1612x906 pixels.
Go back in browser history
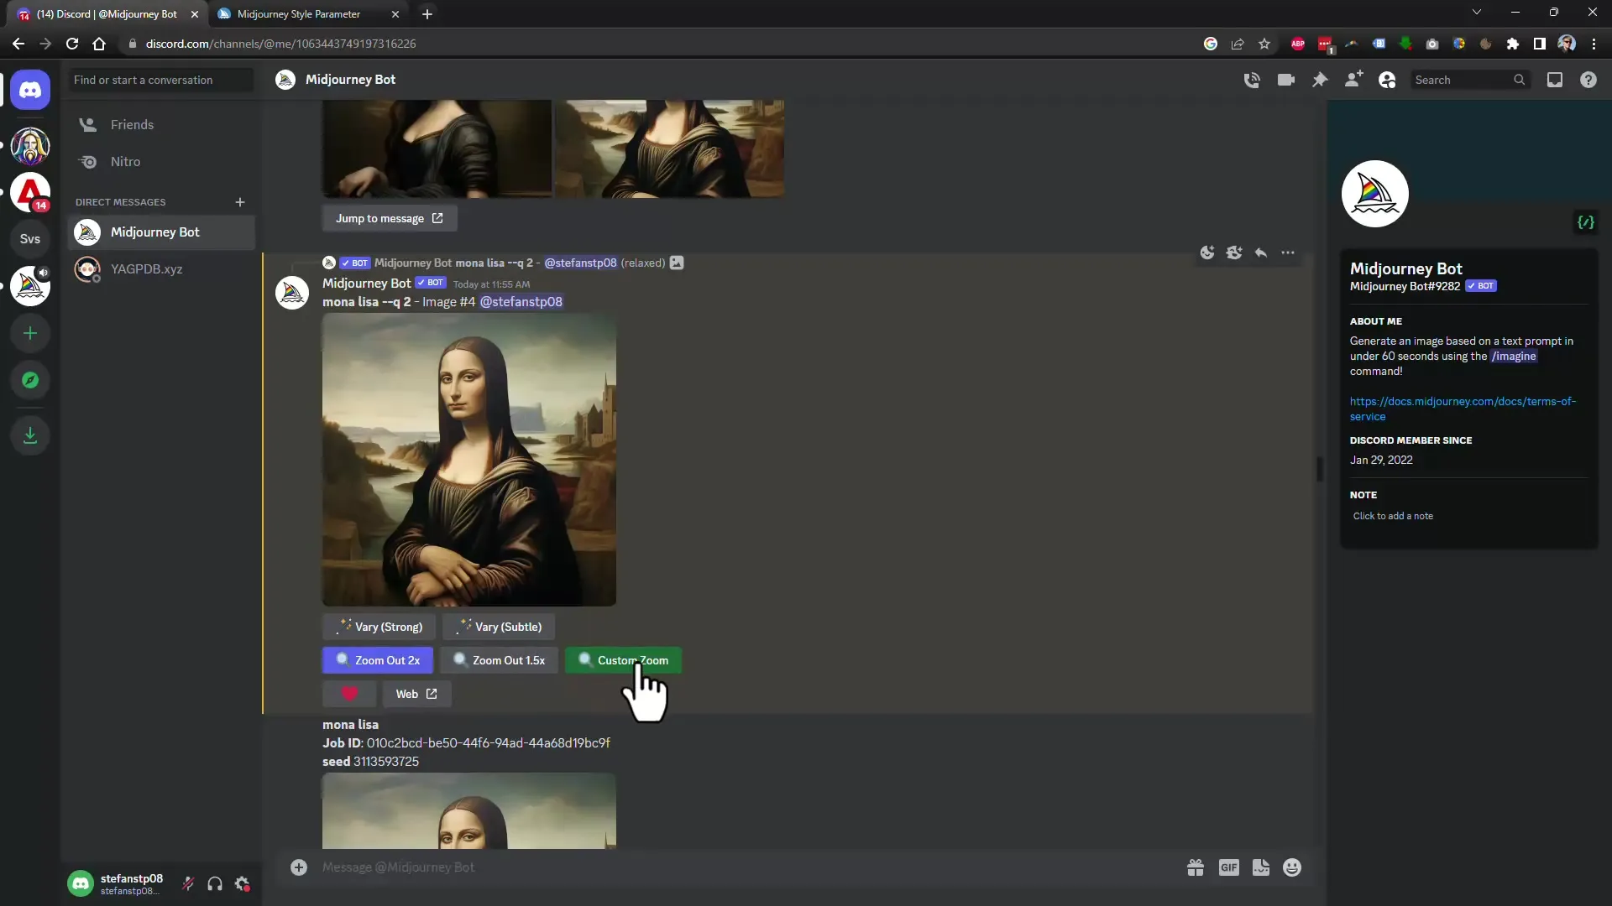coord(18,44)
